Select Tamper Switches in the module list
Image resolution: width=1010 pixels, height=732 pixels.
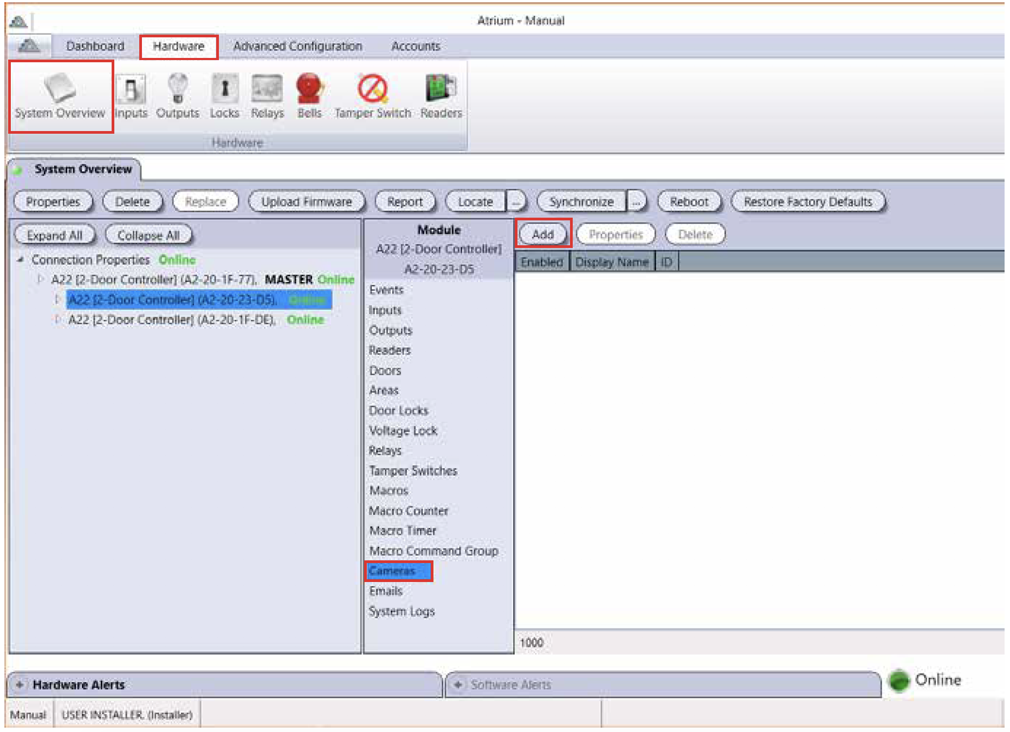point(413,470)
